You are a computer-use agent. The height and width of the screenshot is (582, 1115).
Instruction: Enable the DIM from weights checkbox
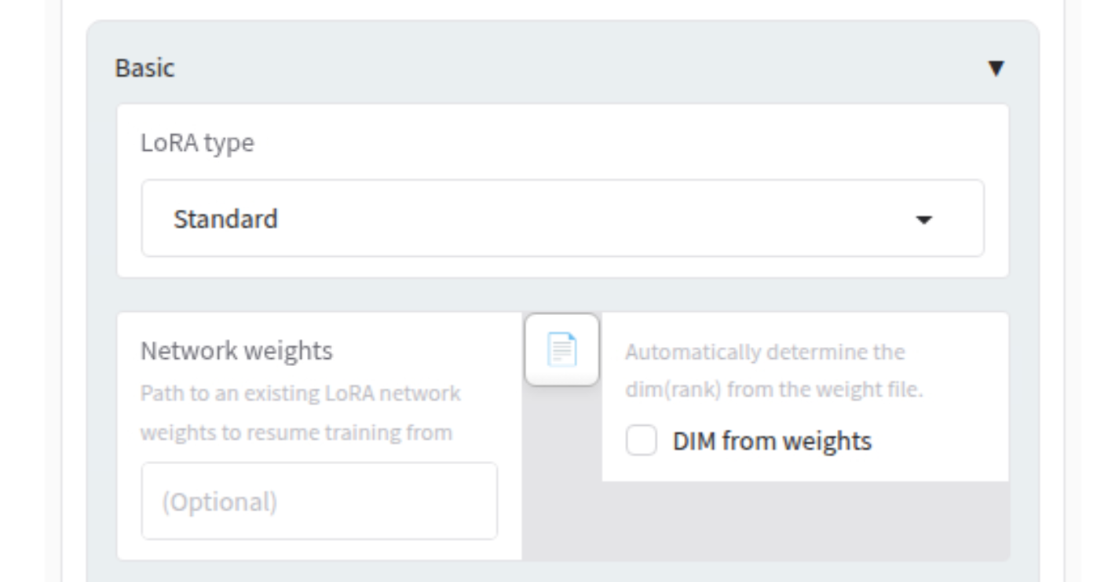click(x=642, y=441)
